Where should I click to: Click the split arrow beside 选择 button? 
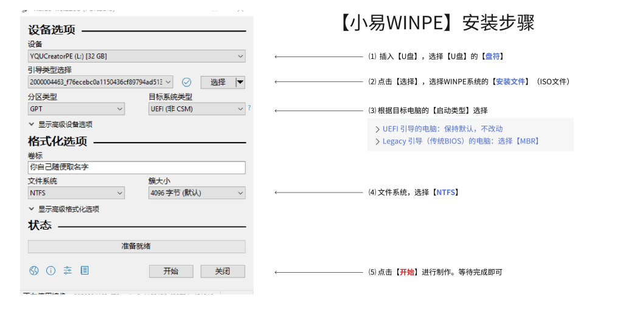(x=240, y=82)
